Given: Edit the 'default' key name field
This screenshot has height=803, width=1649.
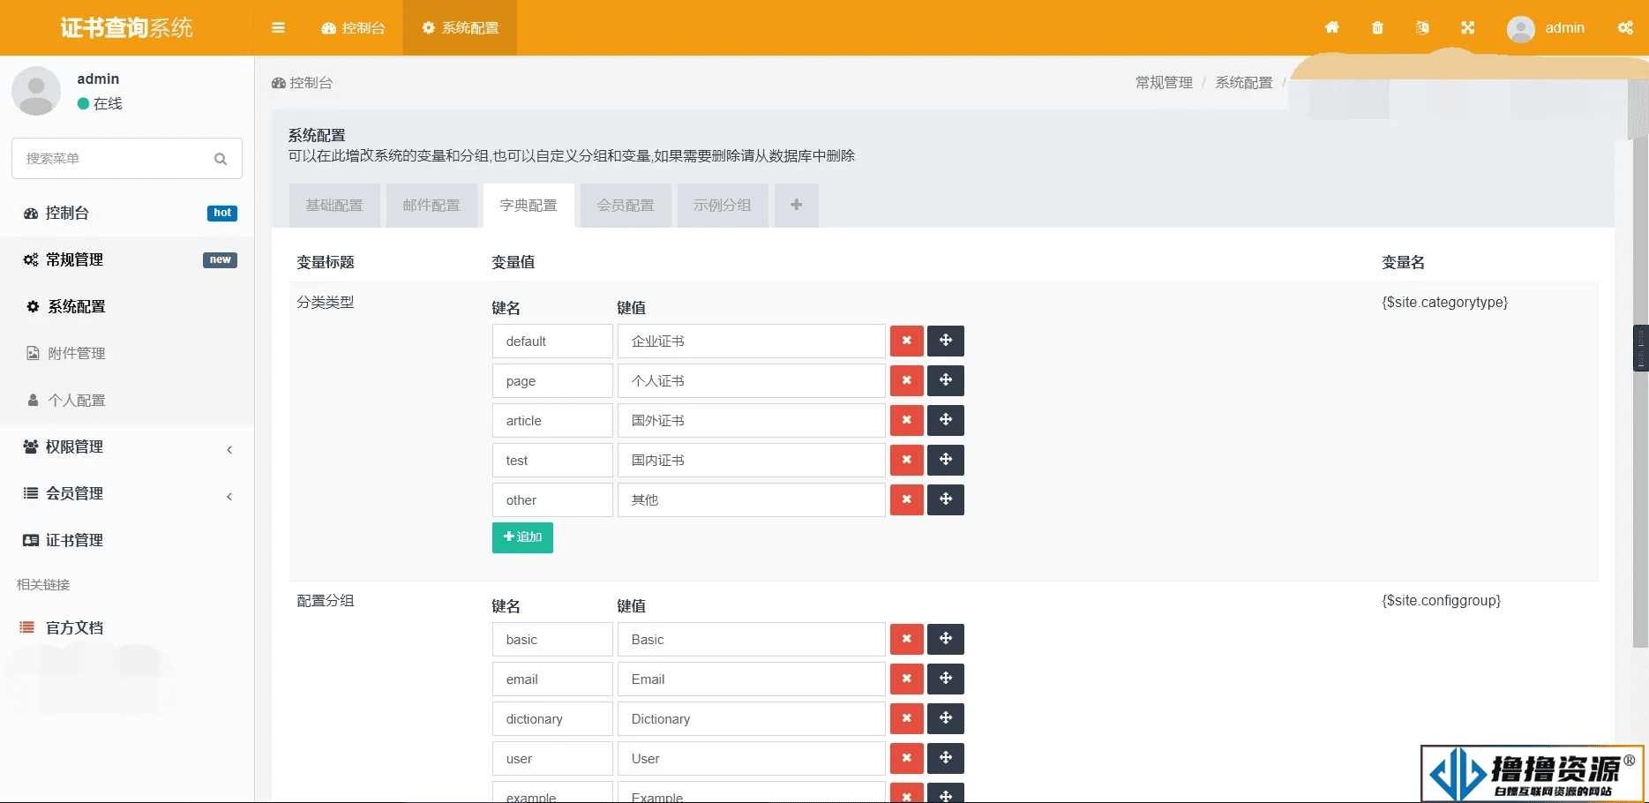Looking at the screenshot, I should click(552, 341).
